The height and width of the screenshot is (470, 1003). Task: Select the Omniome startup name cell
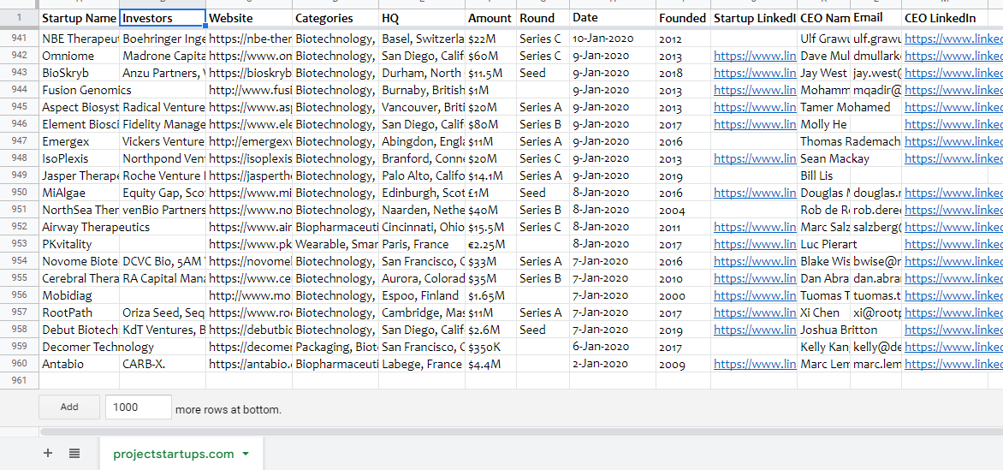tap(80, 56)
